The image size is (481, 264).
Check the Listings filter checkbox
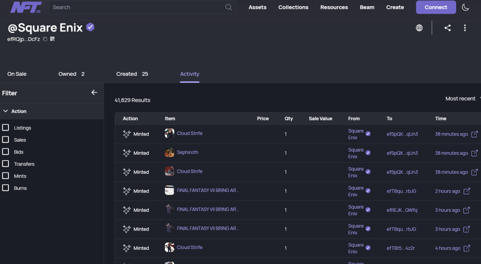point(6,127)
